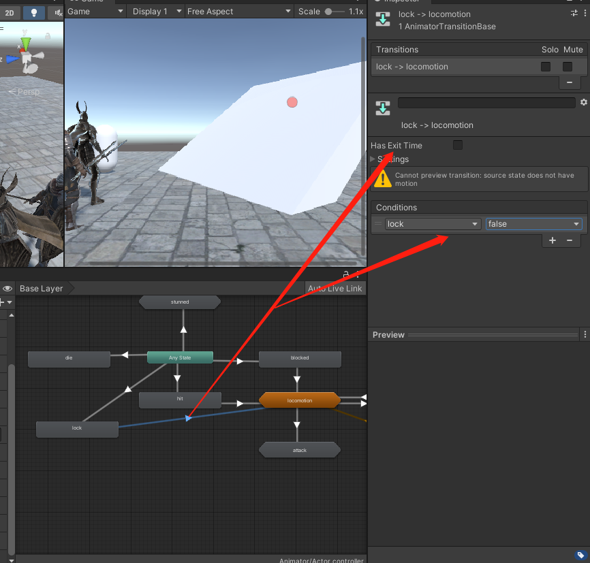Click red sphere in Game view
The image size is (590, 563).
pyautogui.click(x=292, y=102)
